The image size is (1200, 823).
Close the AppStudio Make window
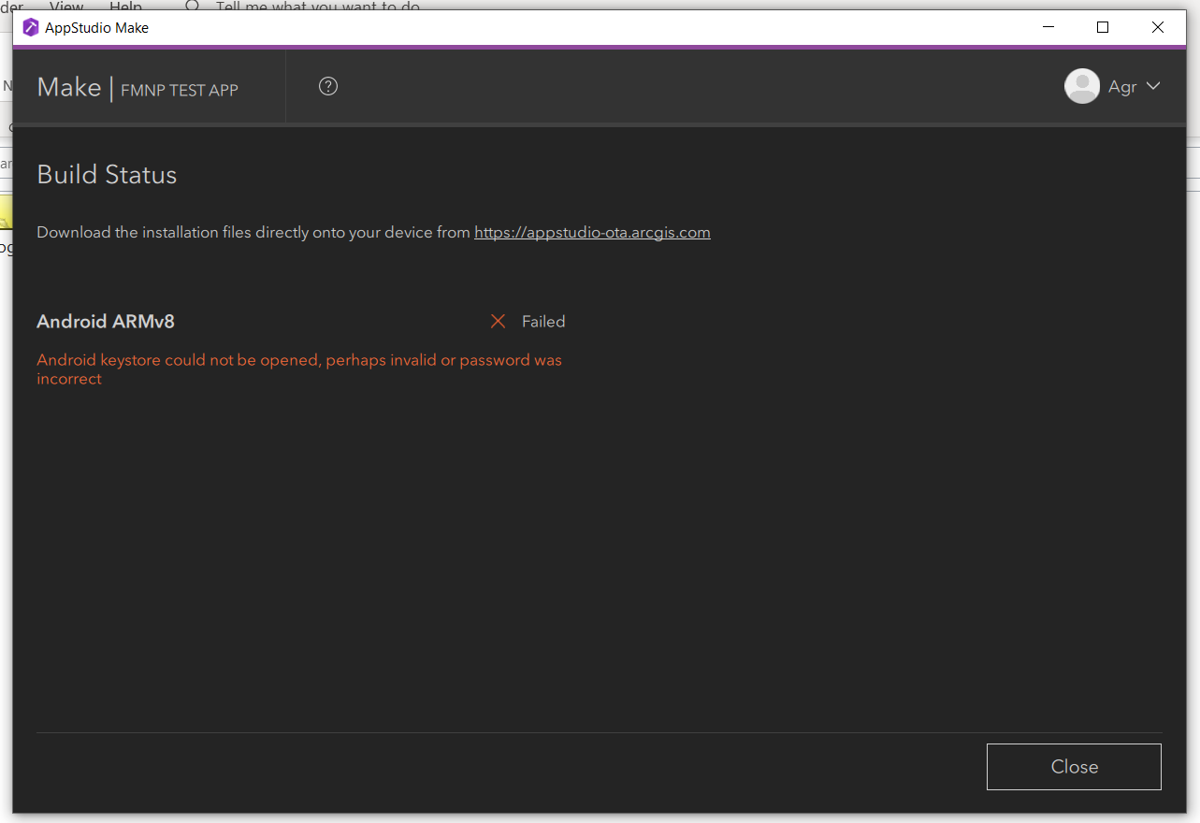[x=1158, y=28]
